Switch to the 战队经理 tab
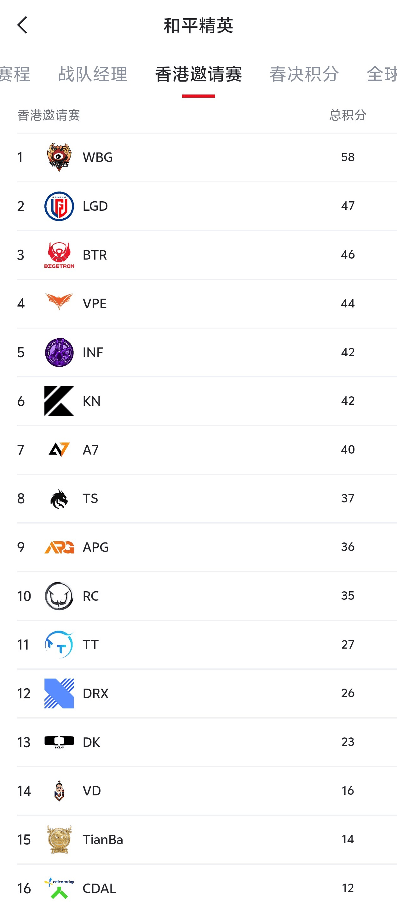The image size is (397, 911). pyautogui.click(x=92, y=74)
